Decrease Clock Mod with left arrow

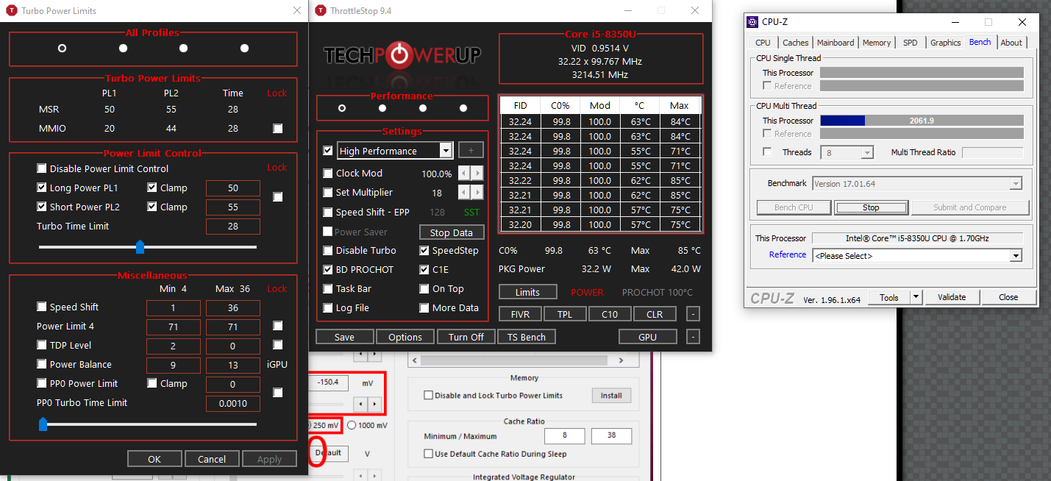point(464,174)
